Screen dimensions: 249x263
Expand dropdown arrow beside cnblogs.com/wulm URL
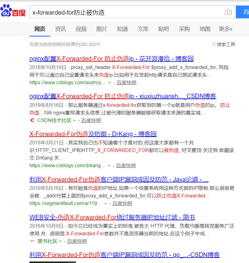[x=110, y=83]
